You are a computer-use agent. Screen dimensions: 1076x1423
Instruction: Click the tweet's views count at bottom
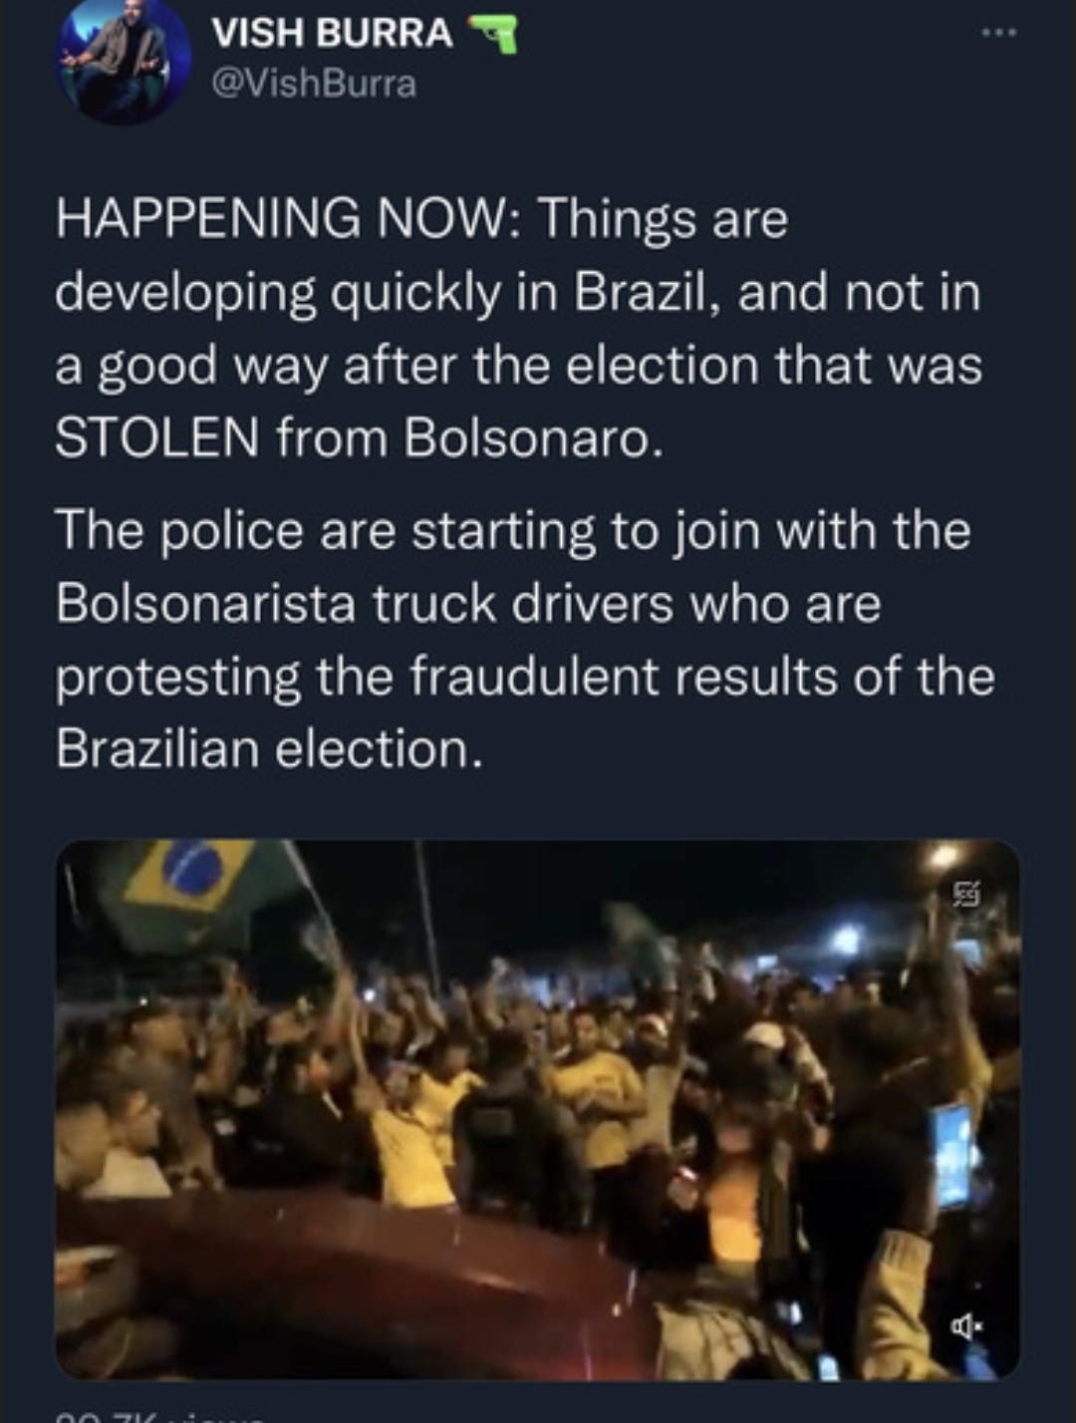click(159, 1416)
